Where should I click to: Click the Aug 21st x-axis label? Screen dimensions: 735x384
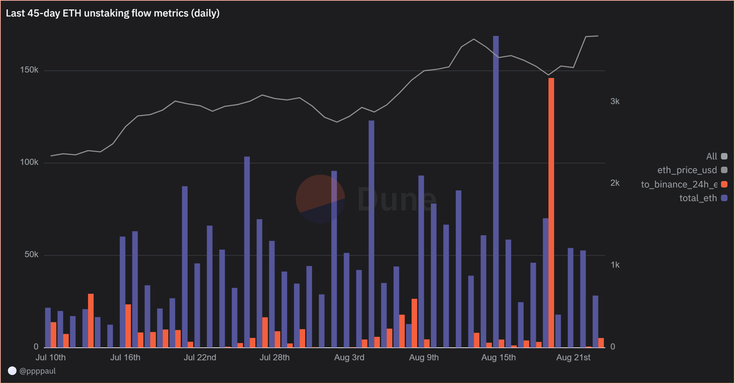coord(573,357)
